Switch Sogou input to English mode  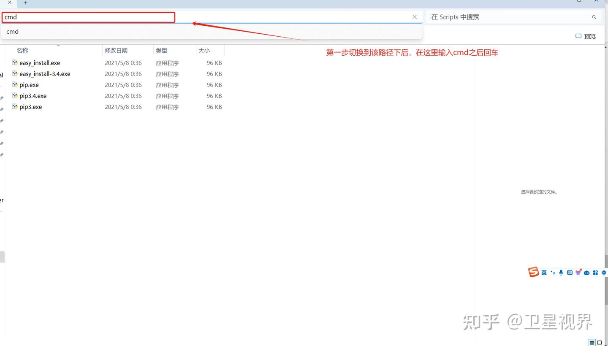point(544,272)
